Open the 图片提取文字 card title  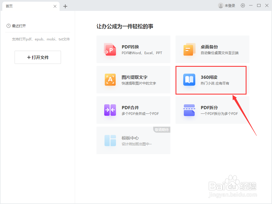pos(135,77)
